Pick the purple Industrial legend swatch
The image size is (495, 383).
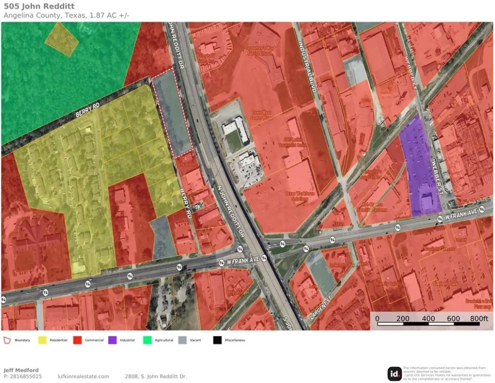point(112,340)
